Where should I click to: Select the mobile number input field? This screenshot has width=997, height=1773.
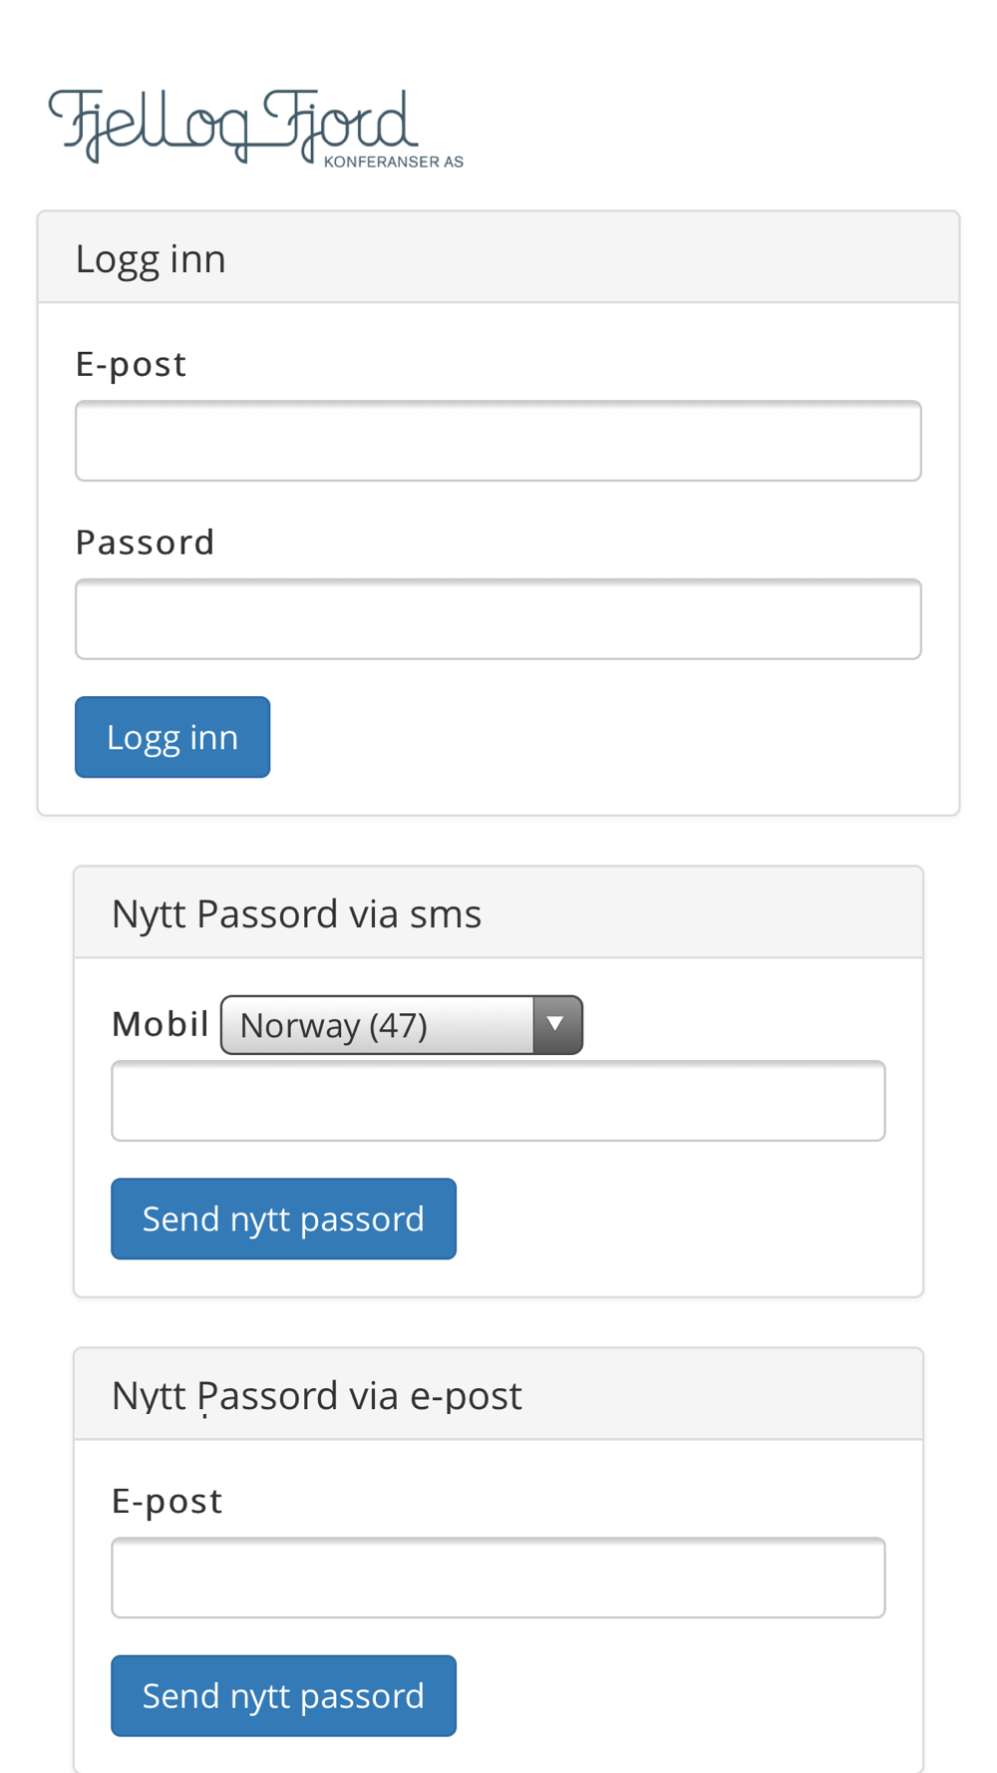498,1101
